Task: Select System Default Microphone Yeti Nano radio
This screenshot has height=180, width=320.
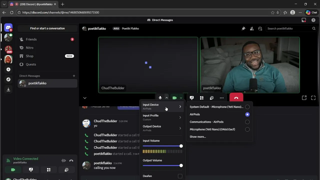Action: [247, 107]
